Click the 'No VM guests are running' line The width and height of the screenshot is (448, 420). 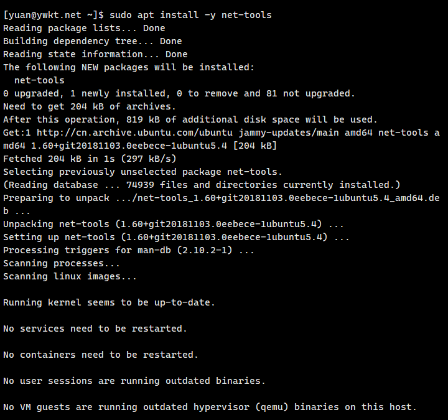click(210, 407)
